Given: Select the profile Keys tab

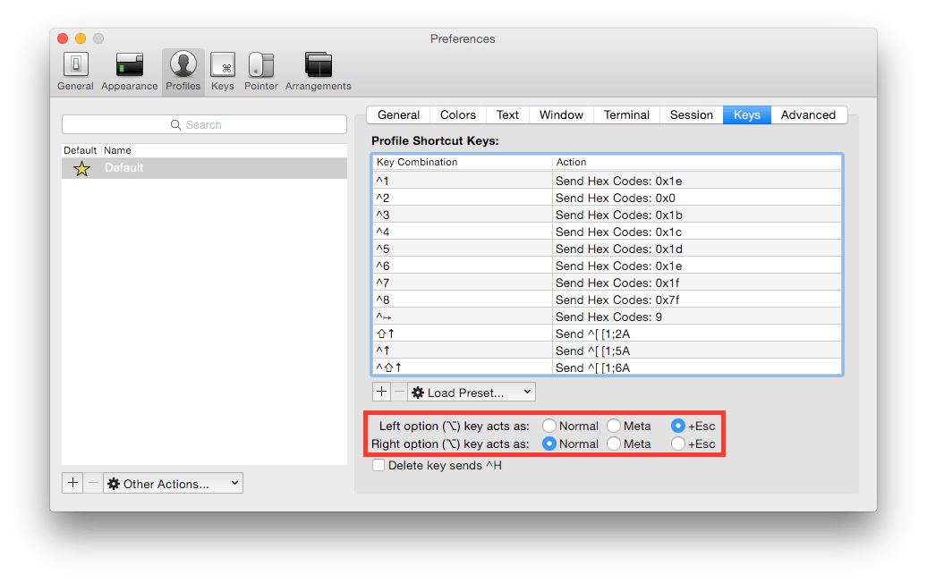Looking at the screenshot, I should (x=746, y=114).
